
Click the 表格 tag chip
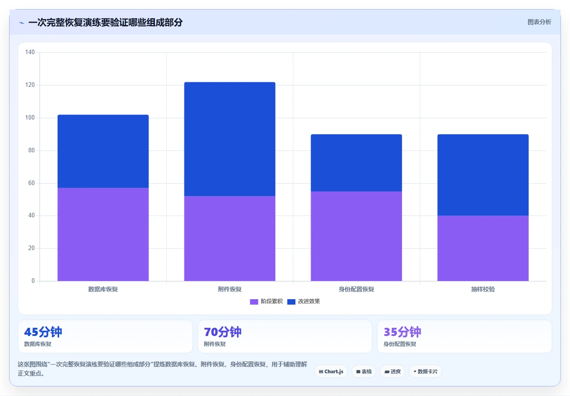(x=364, y=371)
